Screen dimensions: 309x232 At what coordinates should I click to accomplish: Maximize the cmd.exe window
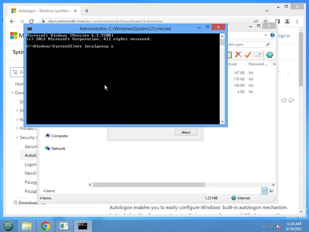(208, 27)
